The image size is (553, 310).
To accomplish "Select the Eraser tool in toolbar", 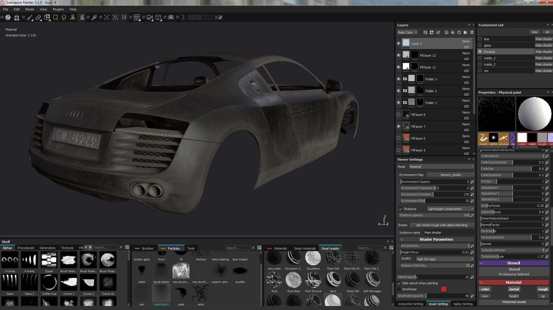I will pyautogui.click(x=38, y=17).
